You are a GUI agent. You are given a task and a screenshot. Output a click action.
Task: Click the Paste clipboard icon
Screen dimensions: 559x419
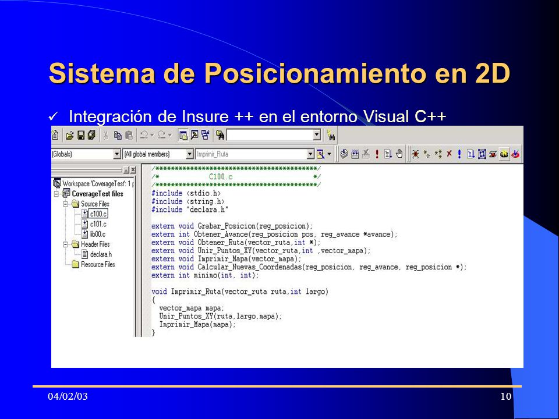129,136
